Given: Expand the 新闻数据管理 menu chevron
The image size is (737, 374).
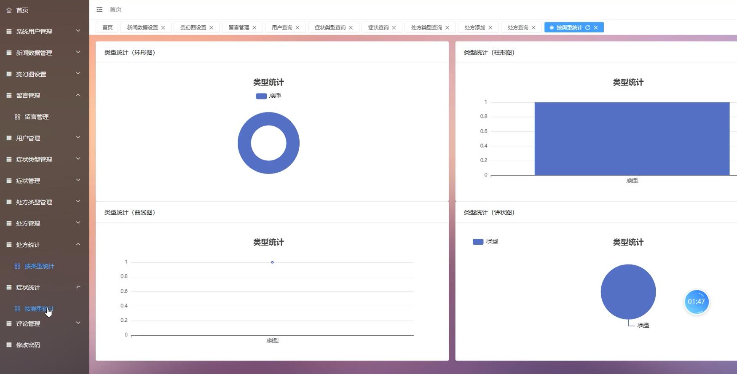Looking at the screenshot, I should [x=78, y=52].
